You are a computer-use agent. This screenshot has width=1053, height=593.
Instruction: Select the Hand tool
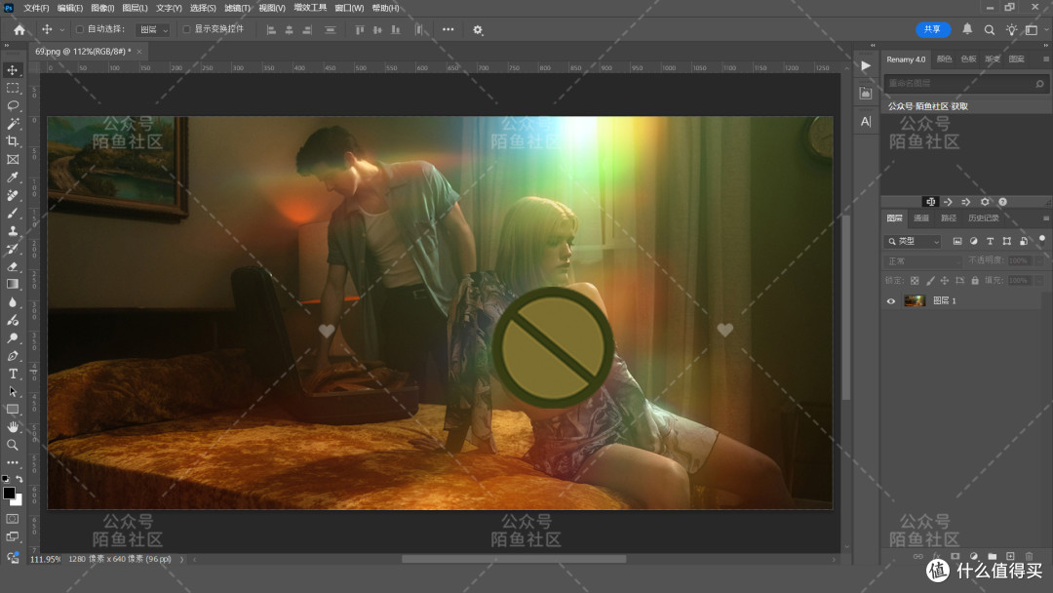[x=12, y=427]
